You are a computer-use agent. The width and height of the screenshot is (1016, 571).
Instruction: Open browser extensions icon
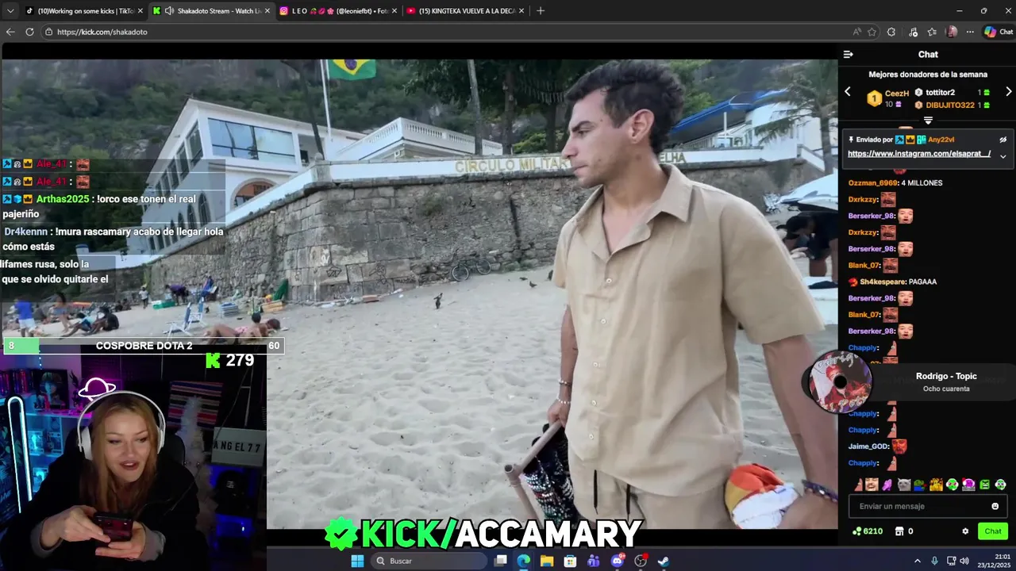891,32
